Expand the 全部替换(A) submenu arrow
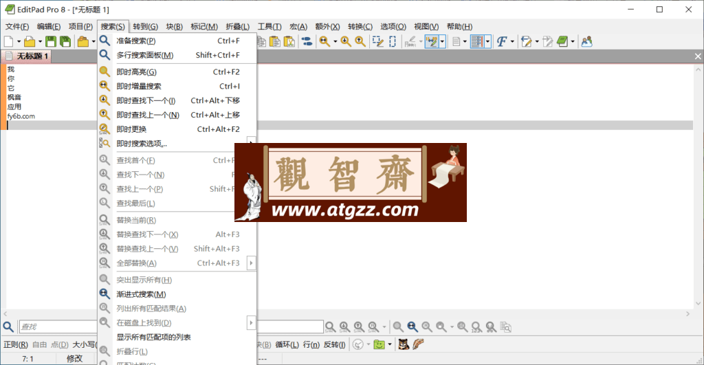The width and height of the screenshot is (704, 365). pyautogui.click(x=252, y=263)
